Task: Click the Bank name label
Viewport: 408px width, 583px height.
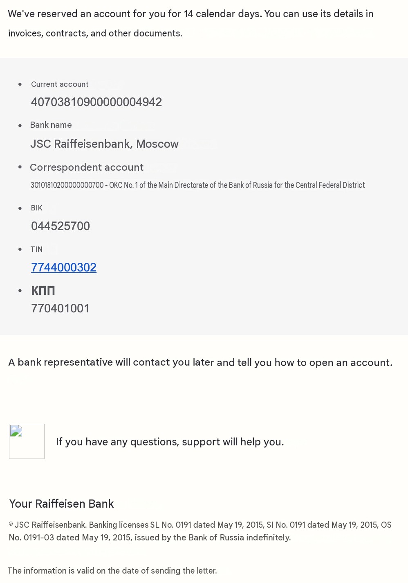Action: pyautogui.click(x=51, y=125)
